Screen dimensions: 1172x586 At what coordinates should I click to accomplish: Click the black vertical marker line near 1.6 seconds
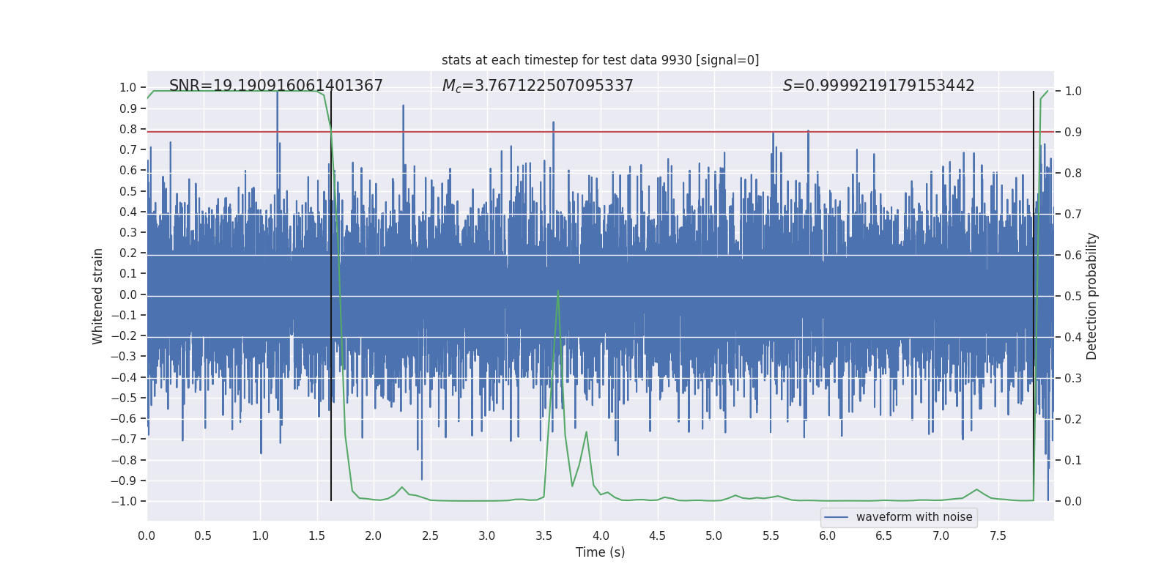click(x=331, y=296)
